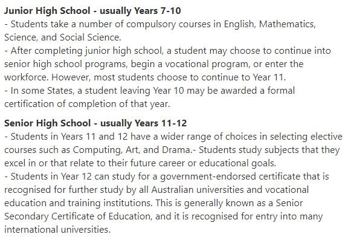Click the Senior High School heading
348x240 pixels.
pyautogui.click(x=95, y=123)
